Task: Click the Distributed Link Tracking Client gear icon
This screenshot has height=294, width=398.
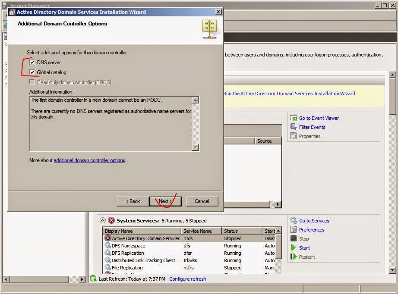Action: pos(108,260)
